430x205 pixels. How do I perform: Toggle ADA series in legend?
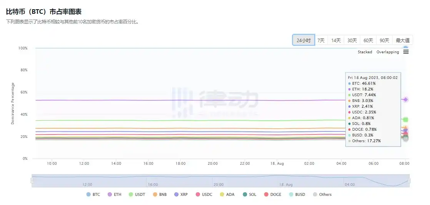click(227, 195)
